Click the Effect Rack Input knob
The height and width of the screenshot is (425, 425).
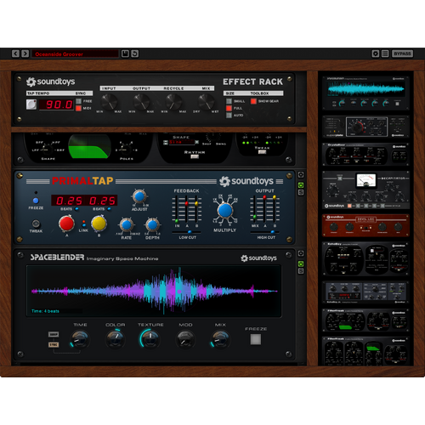[x=109, y=102]
